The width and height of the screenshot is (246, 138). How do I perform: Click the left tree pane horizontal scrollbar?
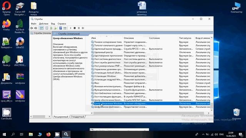(x=39, y=117)
